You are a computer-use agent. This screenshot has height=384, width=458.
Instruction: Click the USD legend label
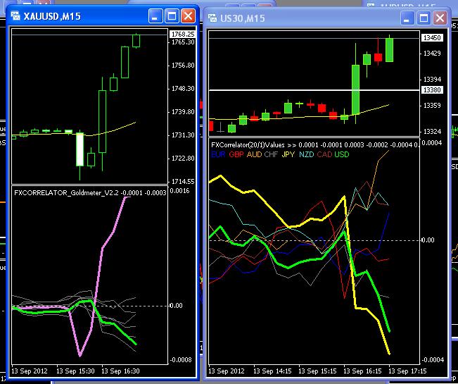tap(342, 154)
